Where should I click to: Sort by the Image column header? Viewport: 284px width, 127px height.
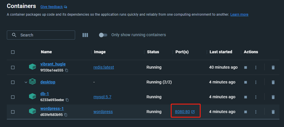(x=100, y=52)
